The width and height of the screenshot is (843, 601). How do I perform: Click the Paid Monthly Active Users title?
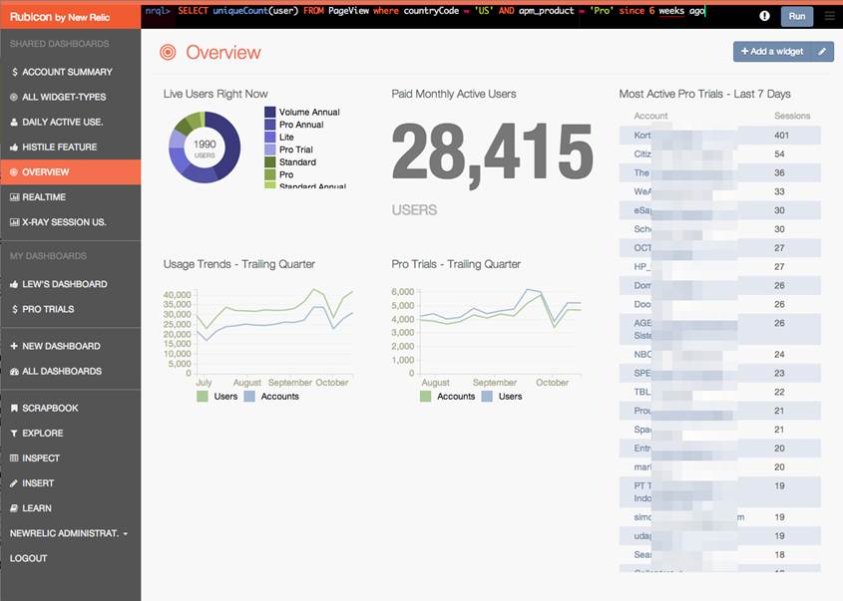pos(454,94)
